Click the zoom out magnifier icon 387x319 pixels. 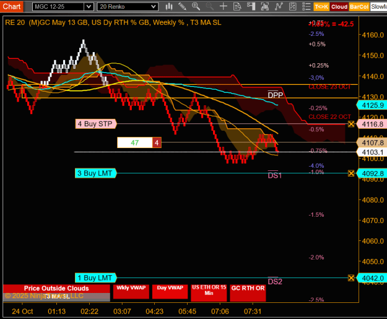coord(209,6)
